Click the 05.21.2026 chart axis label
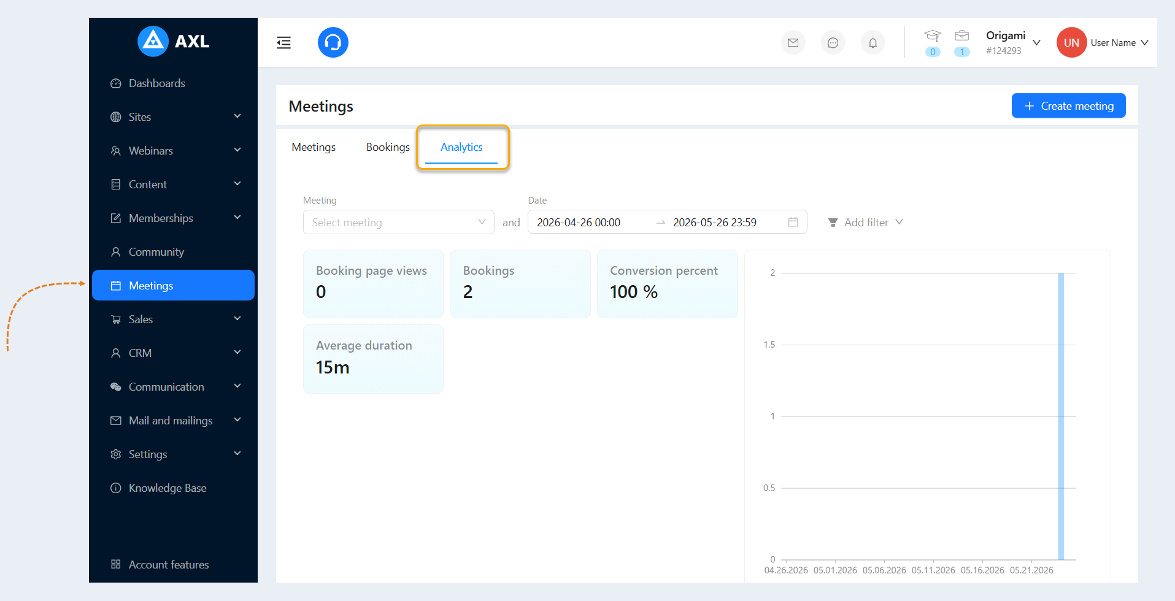Viewport: 1175px width, 601px height. pyautogui.click(x=1031, y=570)
